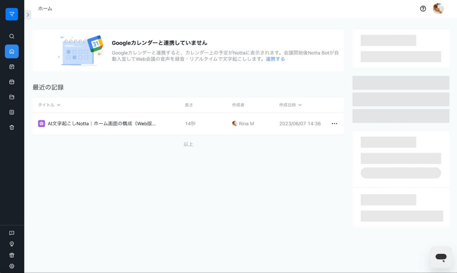Click the lightbulb tips icon in sidebar

tap(12, 244)
